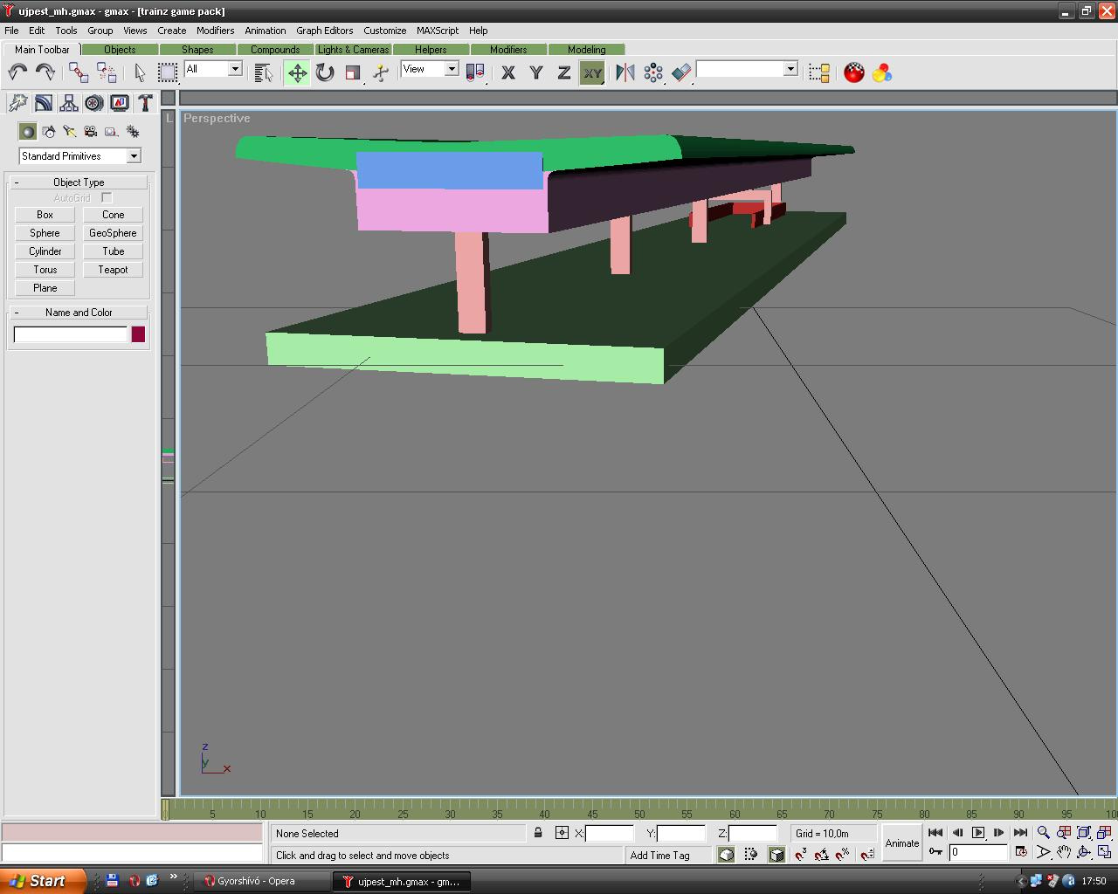Click the Pan hand viewport icon
The width and height of the screenshot is (1118, 894).
pyautogui.click(x=1064, y=852)
